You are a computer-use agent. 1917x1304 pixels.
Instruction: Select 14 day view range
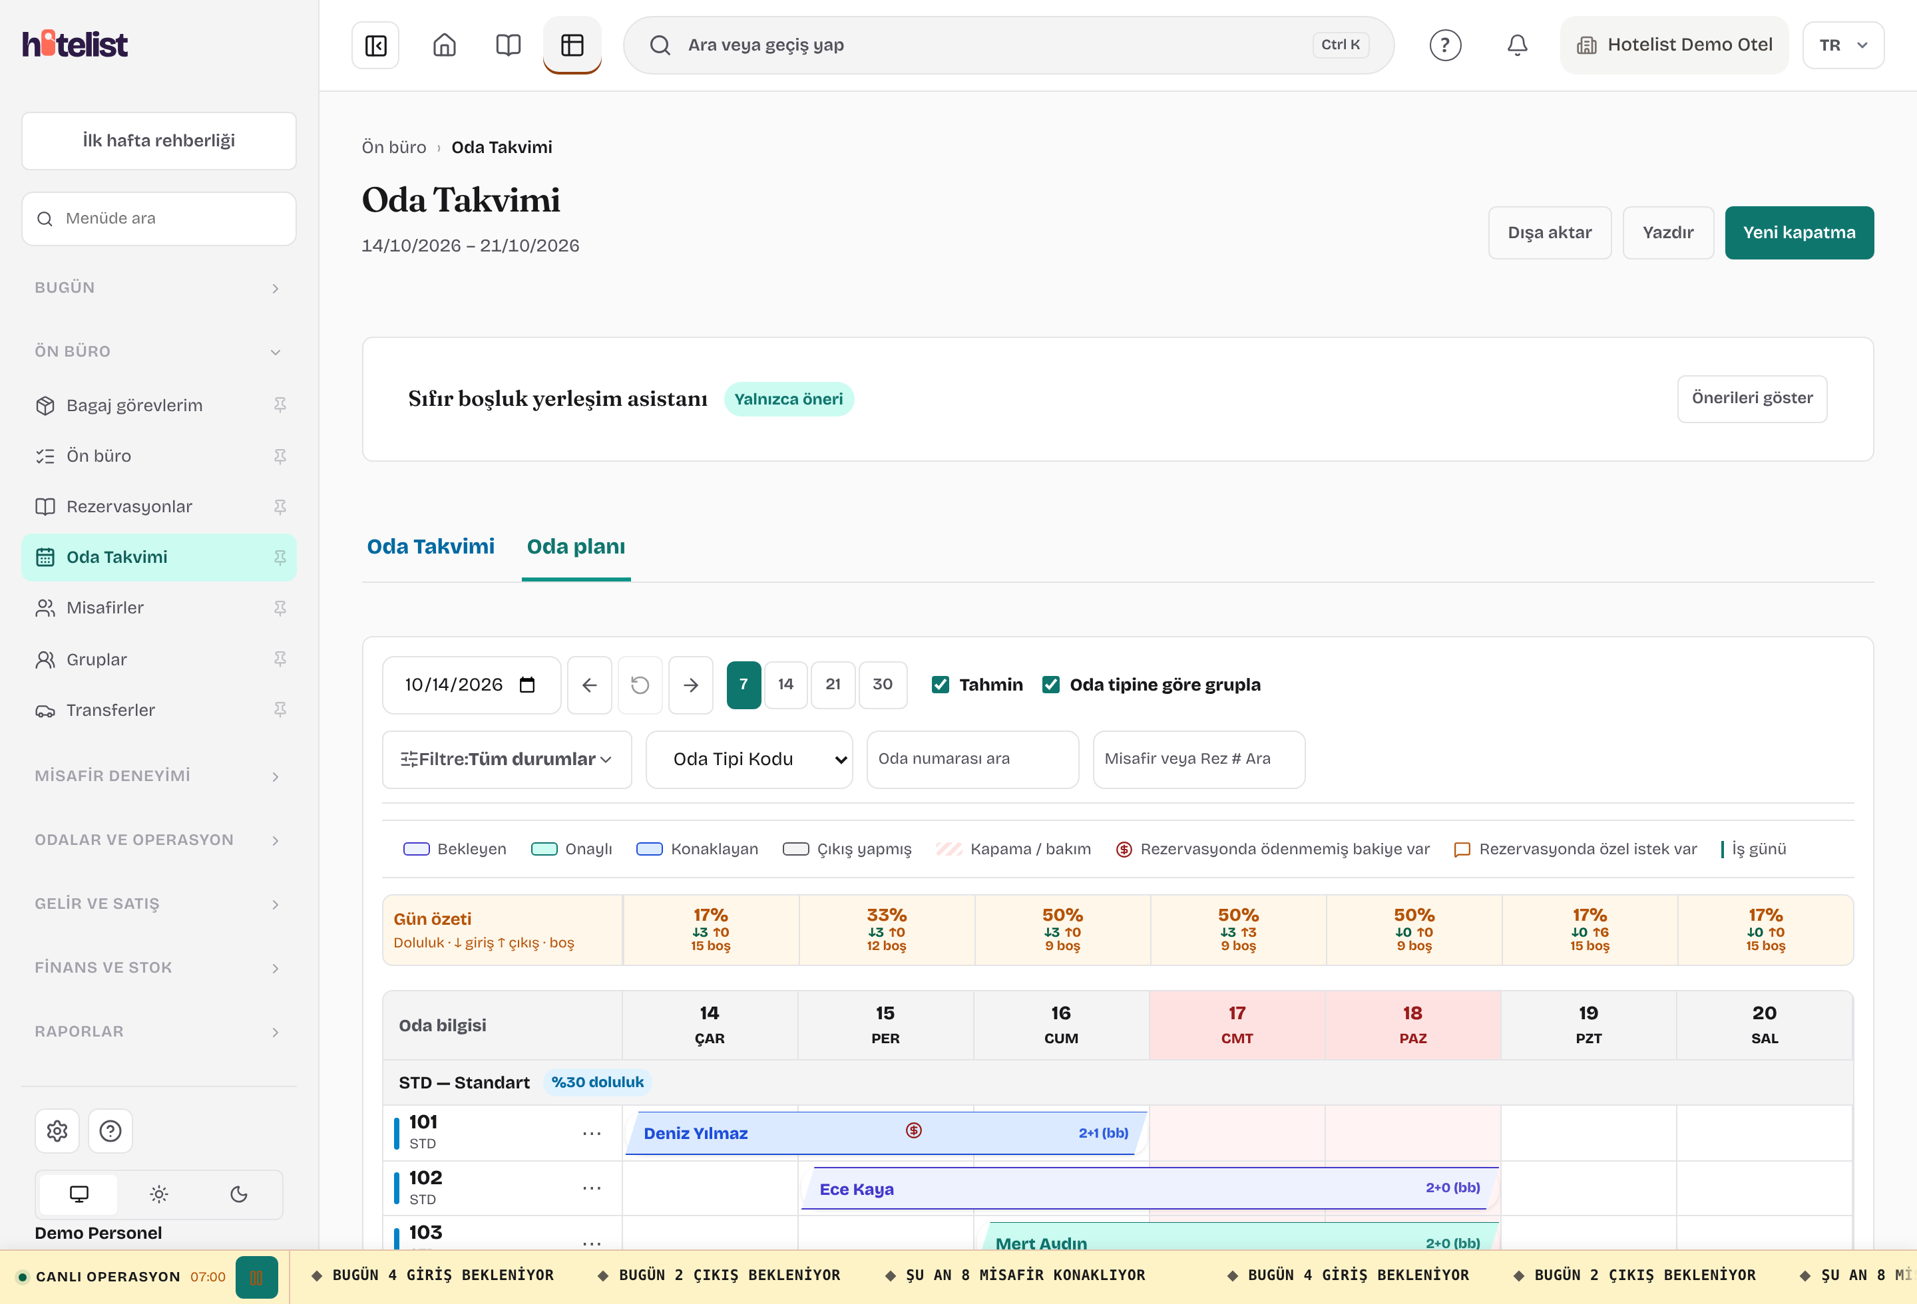785,685
